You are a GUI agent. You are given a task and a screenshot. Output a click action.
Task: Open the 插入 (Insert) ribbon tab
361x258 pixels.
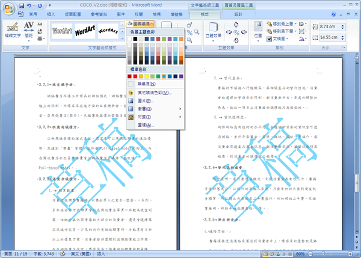[51, 14]
